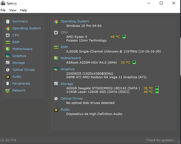Go to Optical Drives section in sidebar
181x144 pixels.
[x=23, y=70]
